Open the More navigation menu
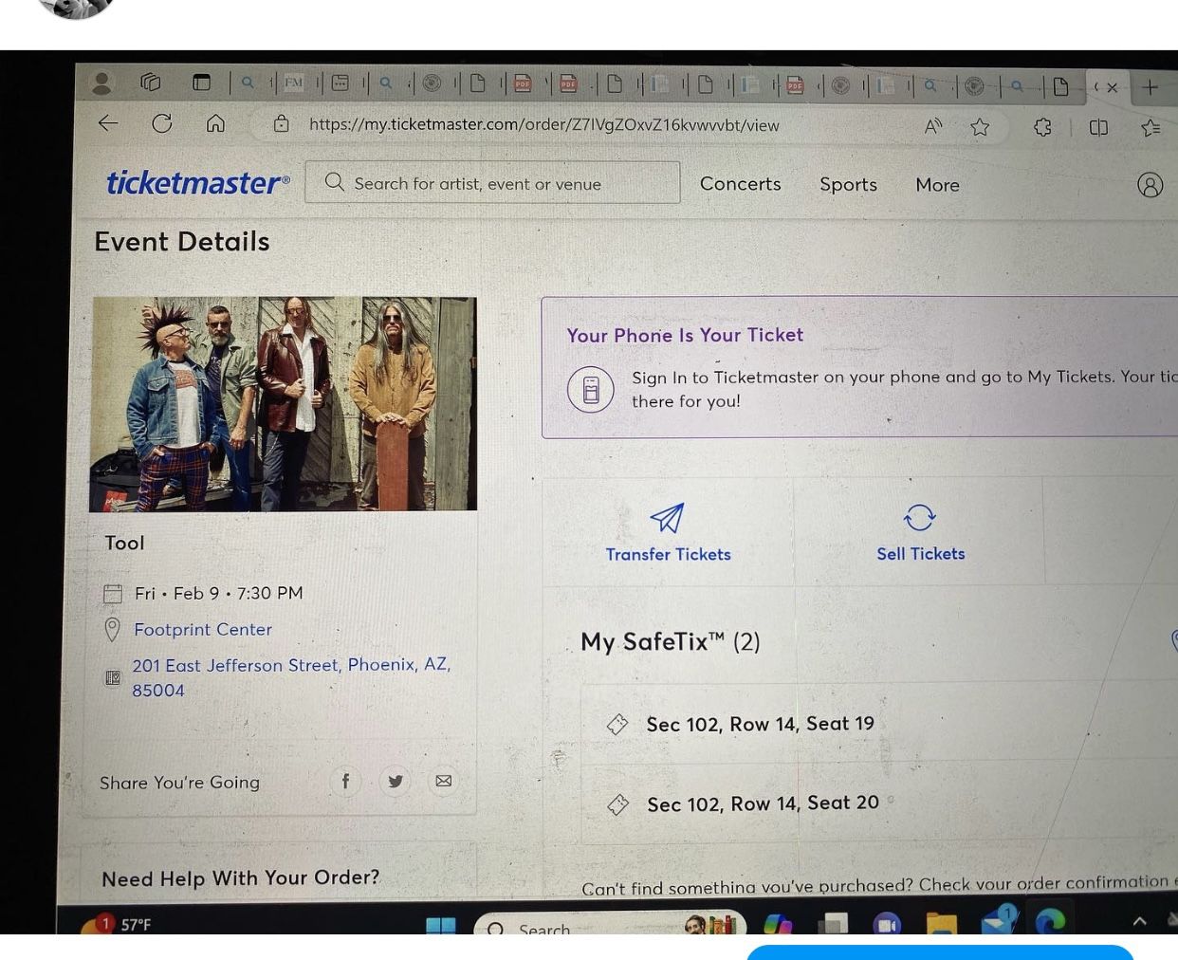1178x960 pixels. (937, 185)
